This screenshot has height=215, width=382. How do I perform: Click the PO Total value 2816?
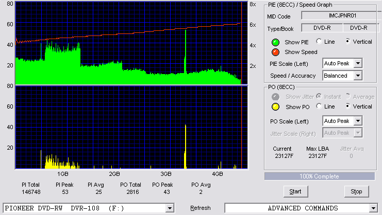tap(132, 192)
